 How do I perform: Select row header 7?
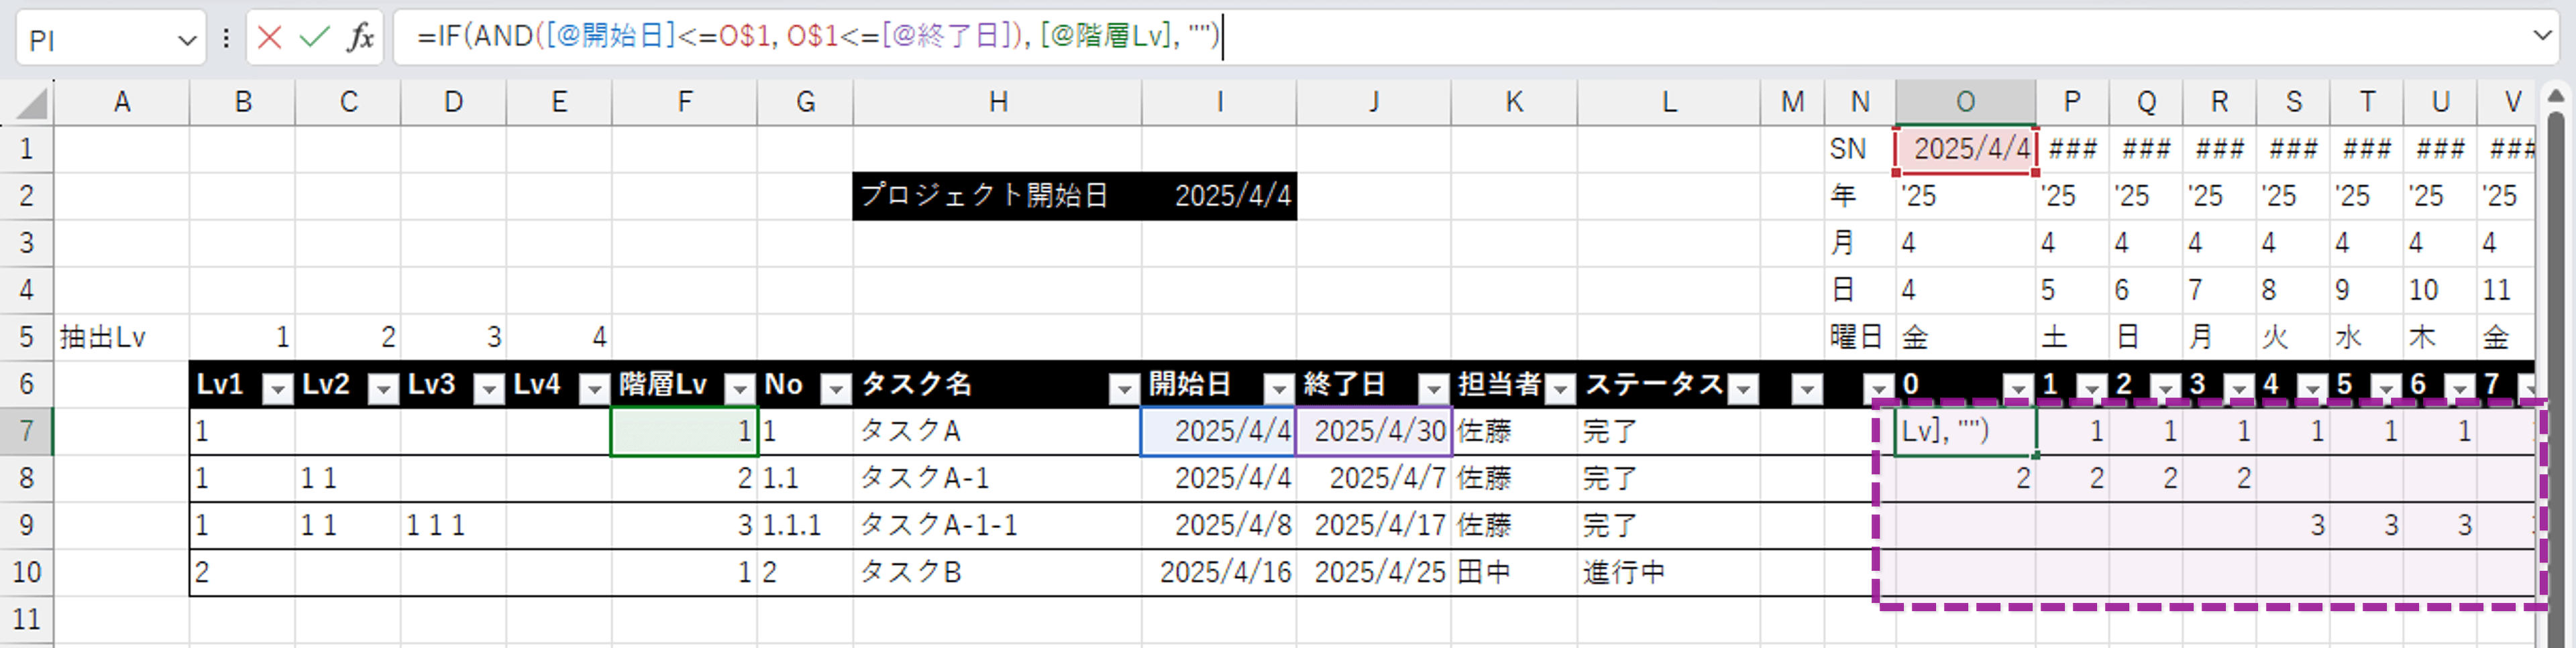click(27, 432)
